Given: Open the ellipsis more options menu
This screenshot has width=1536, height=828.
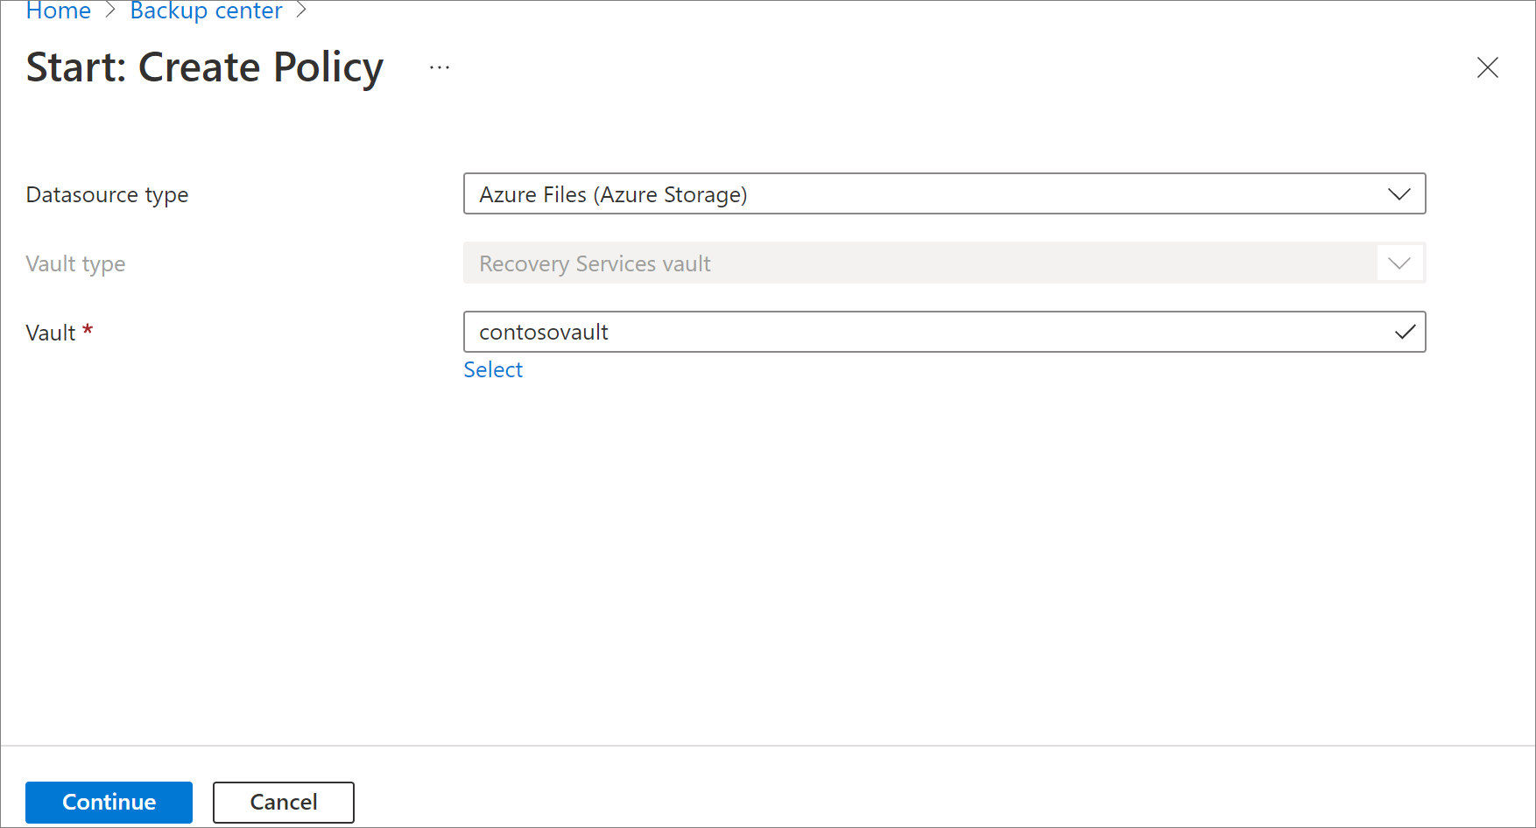Looking at the screenshot, I should [x=440, y=67].
